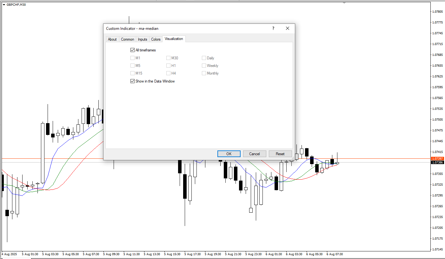Toggle the Daily timeframe checkbox
This screenshot has height=259, width=445.
204,58
